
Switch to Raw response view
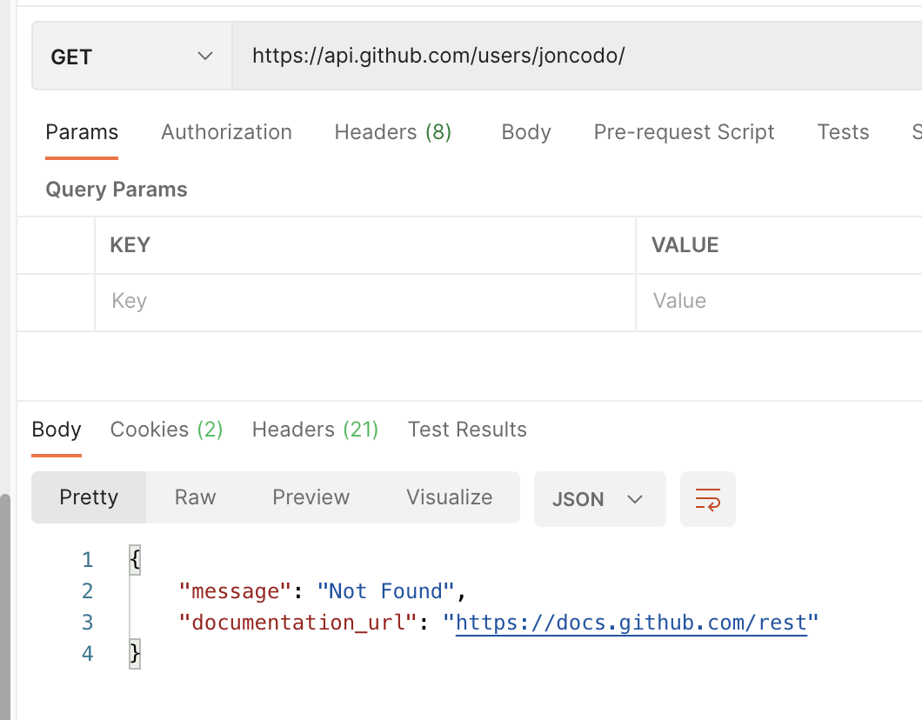pyautogui.click(x=195, y=497)
